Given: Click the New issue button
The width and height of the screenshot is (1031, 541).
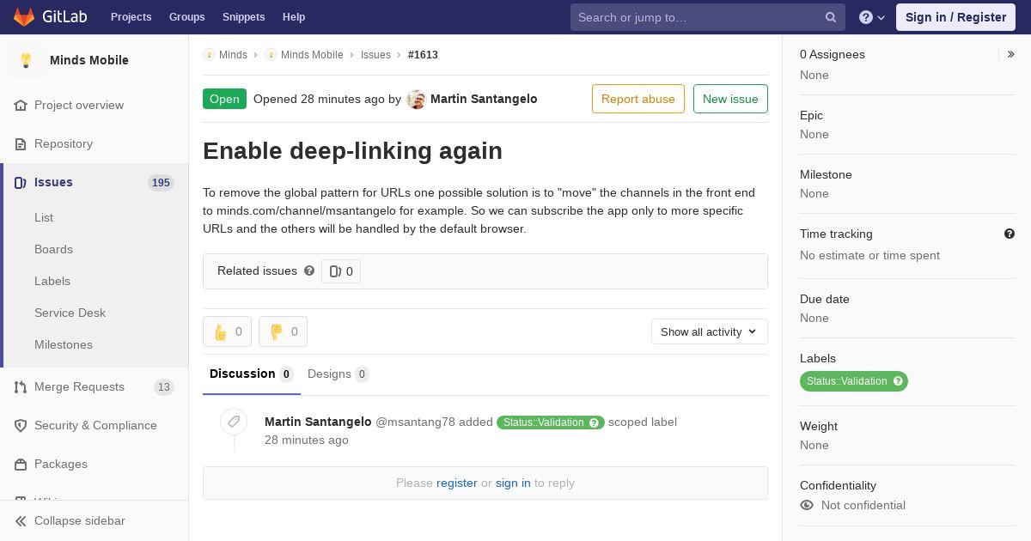Looking at the screenshot, I should coord(730,99).
